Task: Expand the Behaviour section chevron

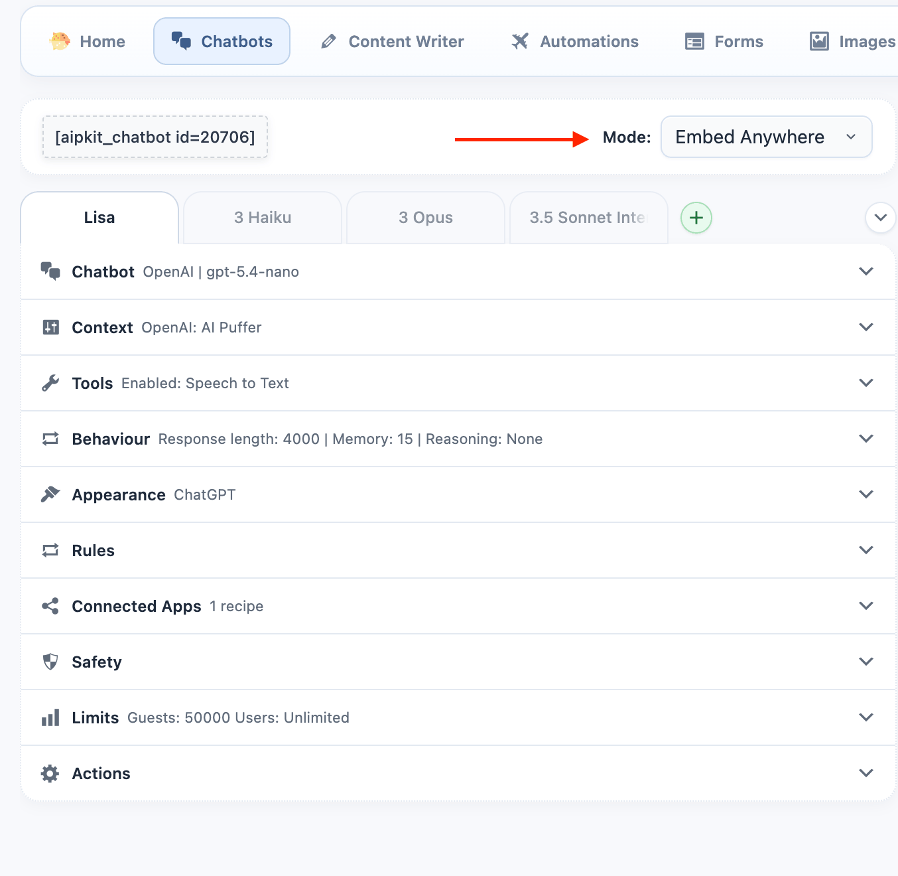Action: click(x=866, y=439)
